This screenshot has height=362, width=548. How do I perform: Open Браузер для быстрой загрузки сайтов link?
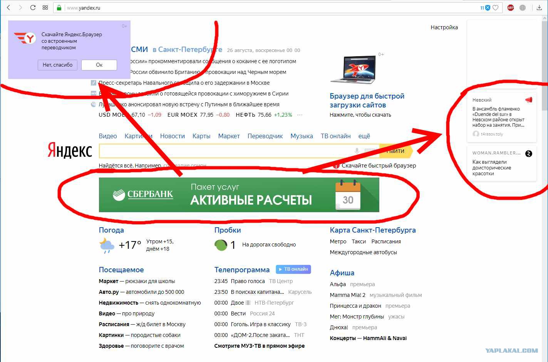coord(367,101)
